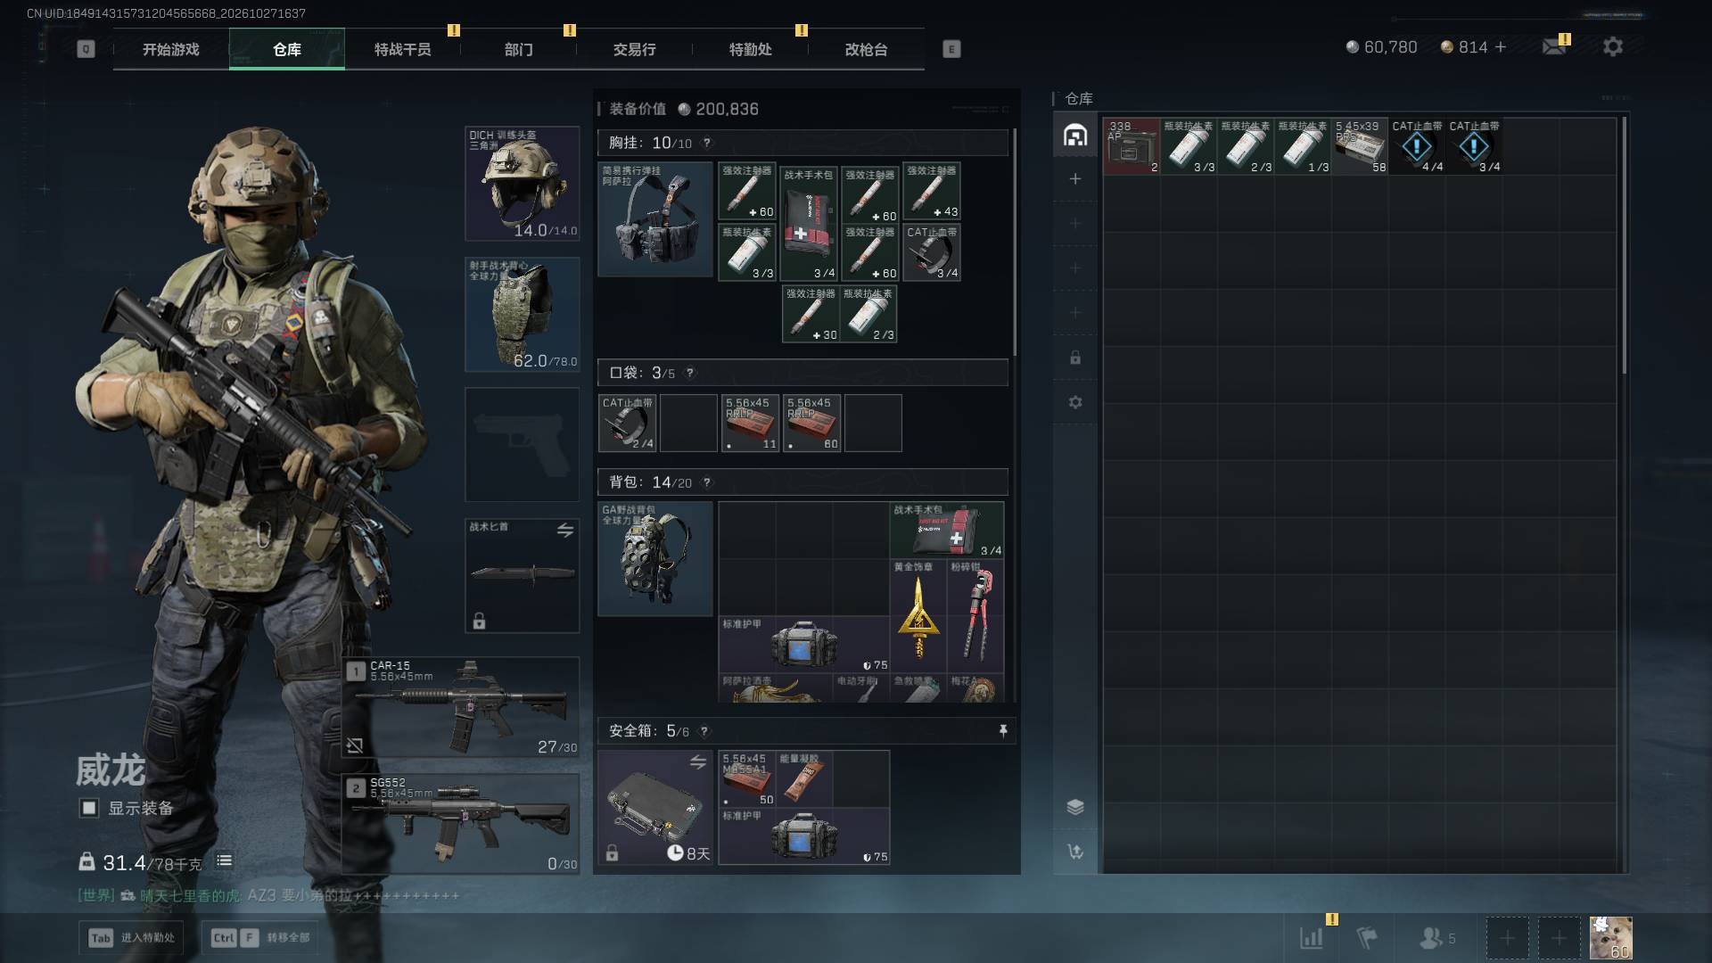This screenshot has height=963, width=1712.
Task: Pin the safe box with pin icon
Action: 1003,731
